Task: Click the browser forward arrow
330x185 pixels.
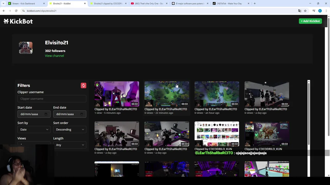Action: (10, 11)
